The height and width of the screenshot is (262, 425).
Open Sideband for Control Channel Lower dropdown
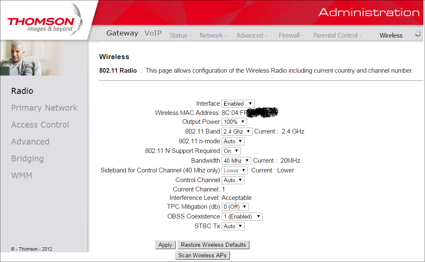tap(234, 170)
